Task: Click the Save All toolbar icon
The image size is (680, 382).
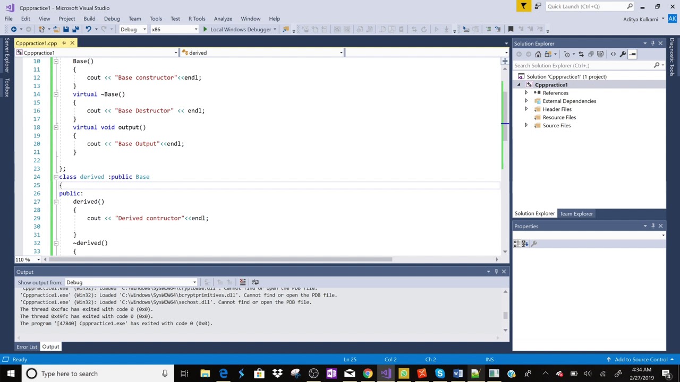Action: 75,29
